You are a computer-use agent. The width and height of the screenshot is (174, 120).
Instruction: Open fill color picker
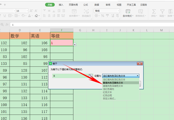click(23, 16)
